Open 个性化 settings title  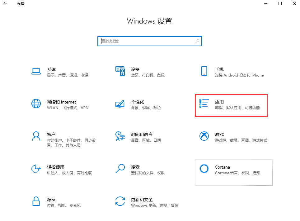137,102
